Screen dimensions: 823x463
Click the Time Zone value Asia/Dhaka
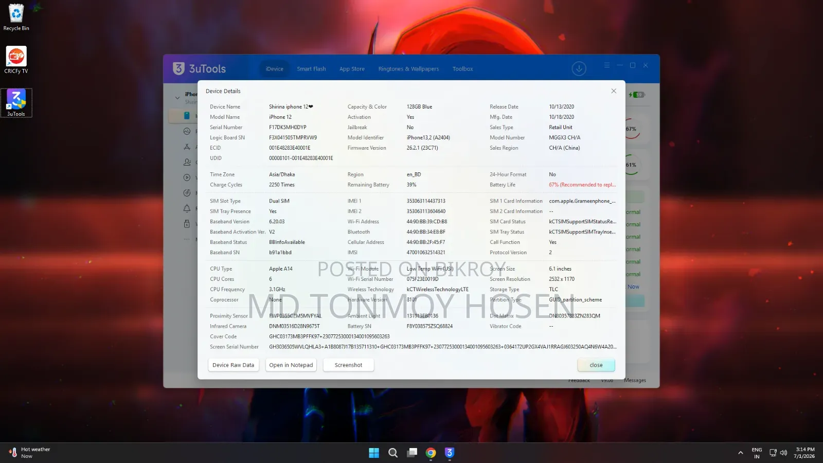point(282,175)
